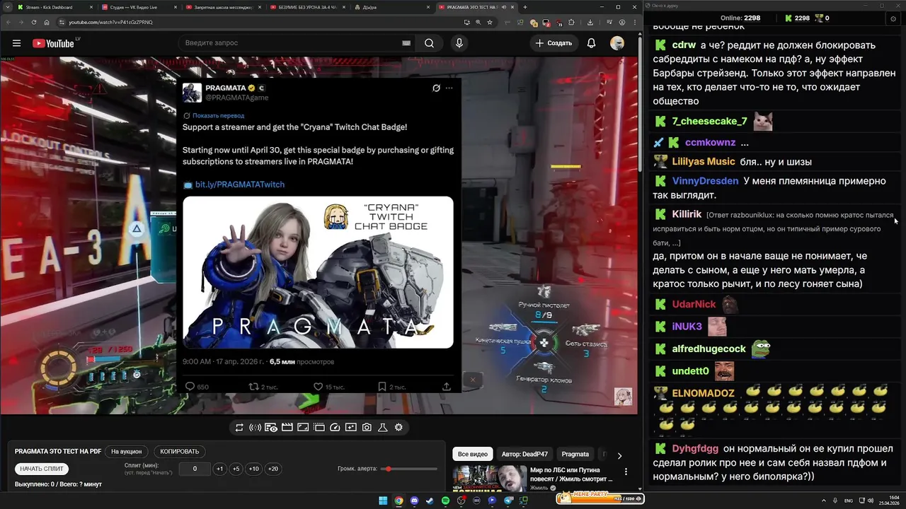Click the Показать перевод link in tweet

point(218,115)
